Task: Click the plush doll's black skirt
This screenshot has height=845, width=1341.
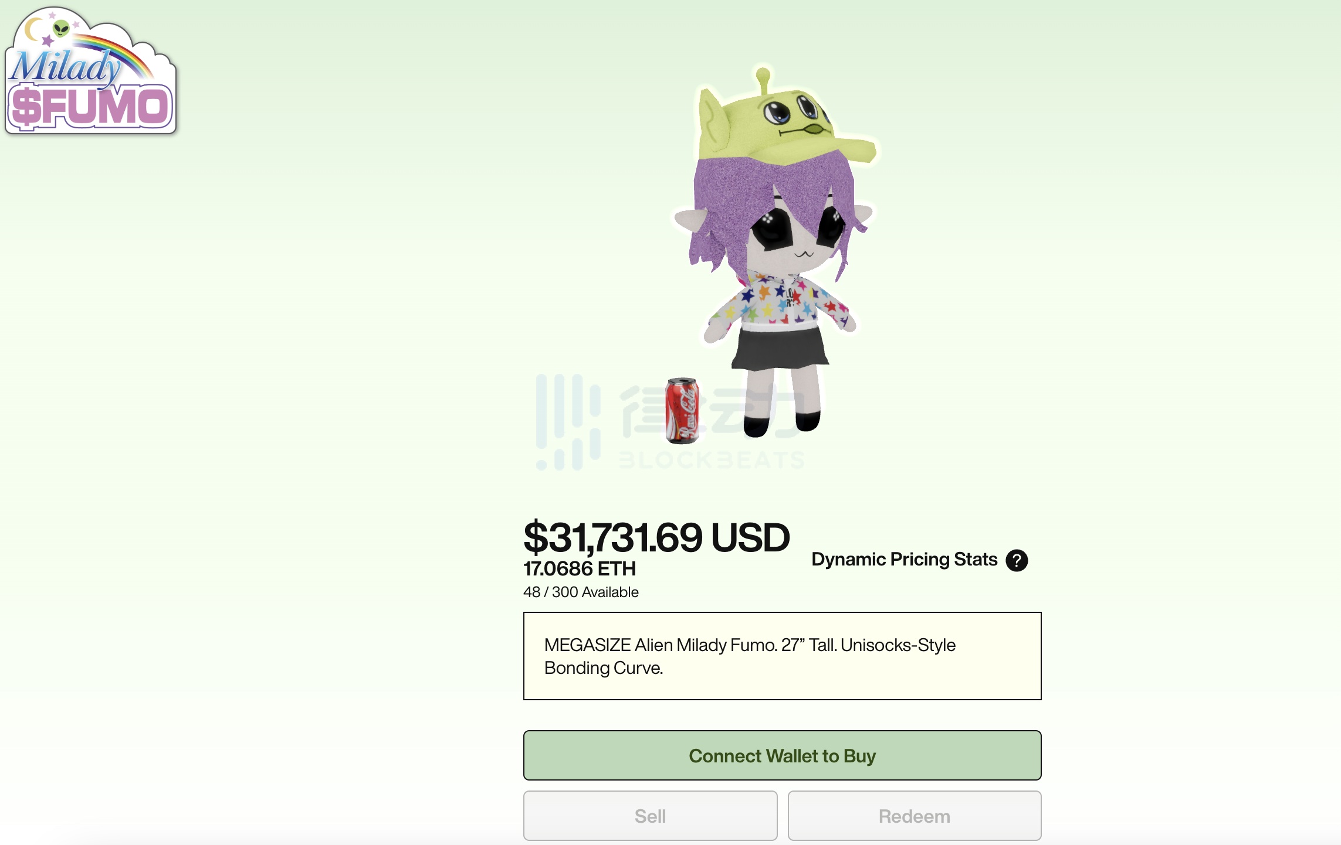Action: point(779,349)
